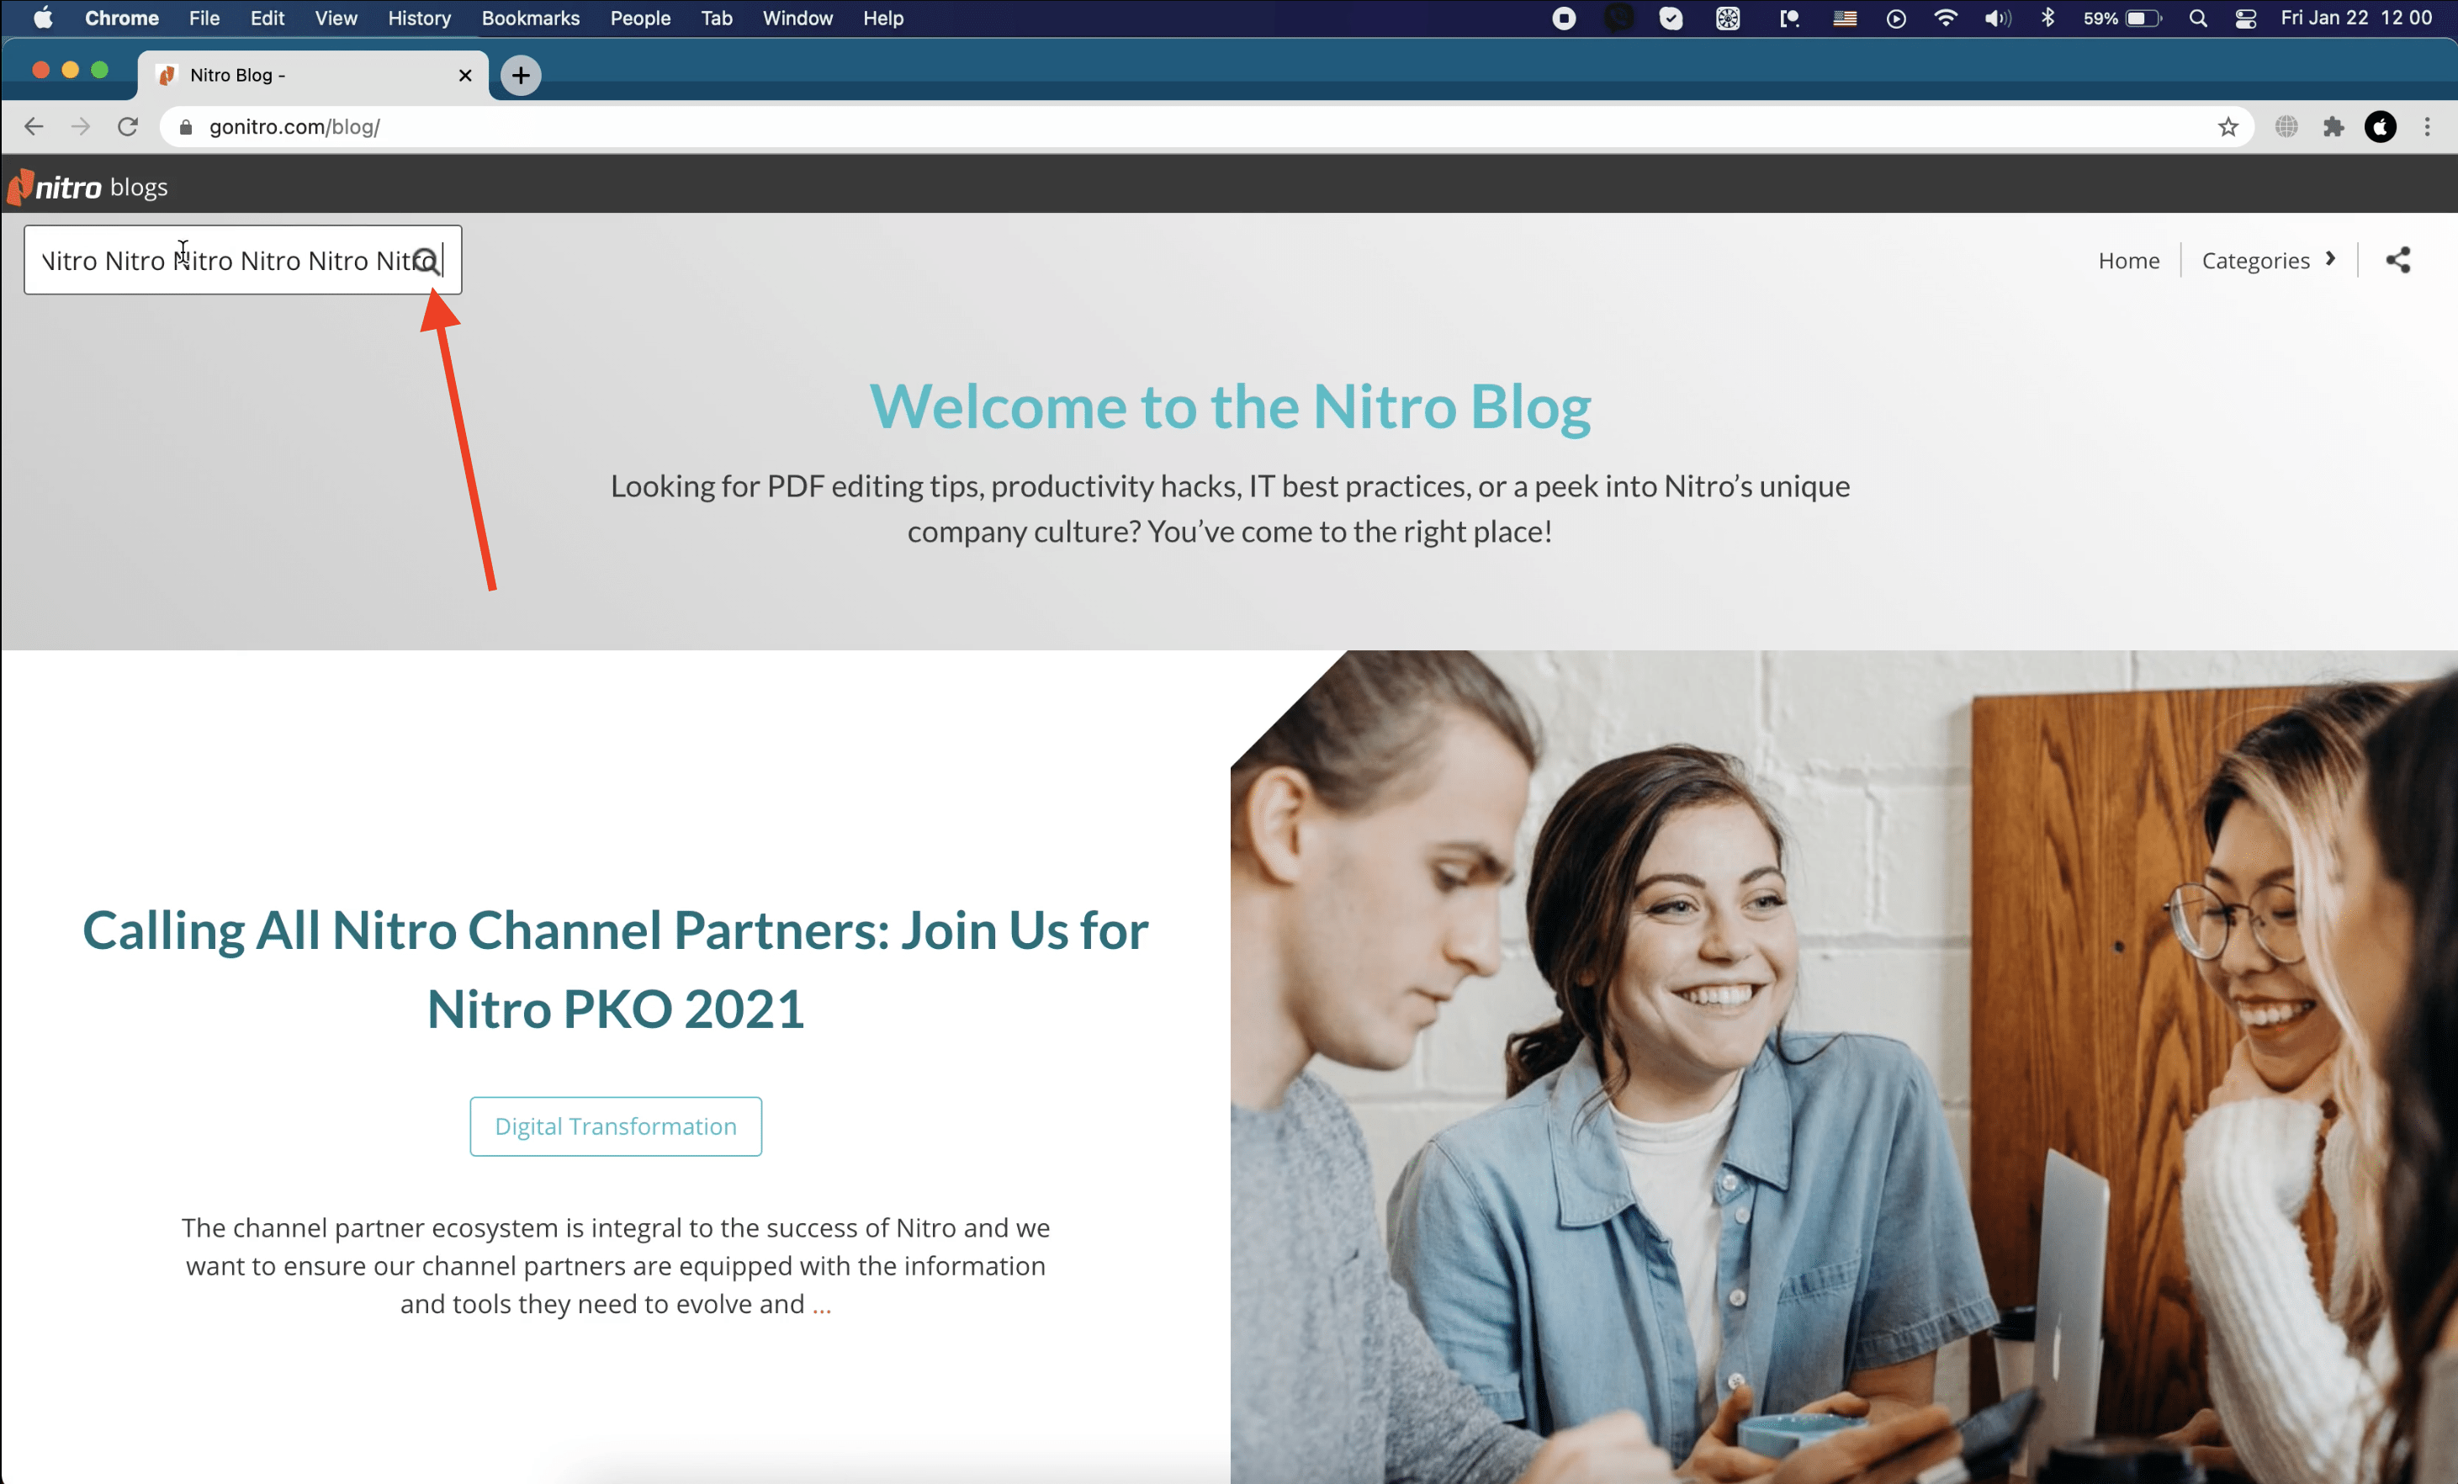Open a new tab with plus button
The height and width of the screenshot is (1484, 2458).
[521, 75]
